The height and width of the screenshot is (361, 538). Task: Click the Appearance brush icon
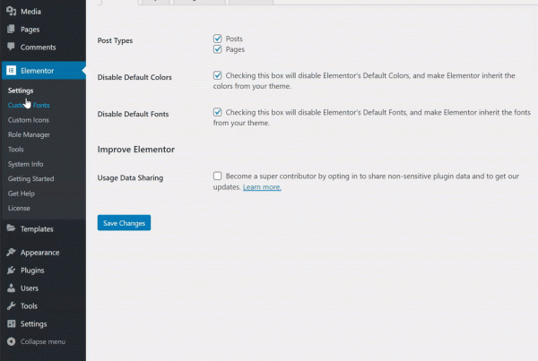(x=11, y=252)
